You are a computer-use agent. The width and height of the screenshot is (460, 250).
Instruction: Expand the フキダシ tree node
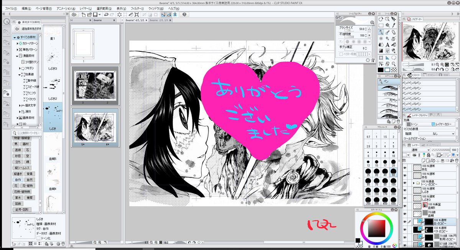(20, 68)
